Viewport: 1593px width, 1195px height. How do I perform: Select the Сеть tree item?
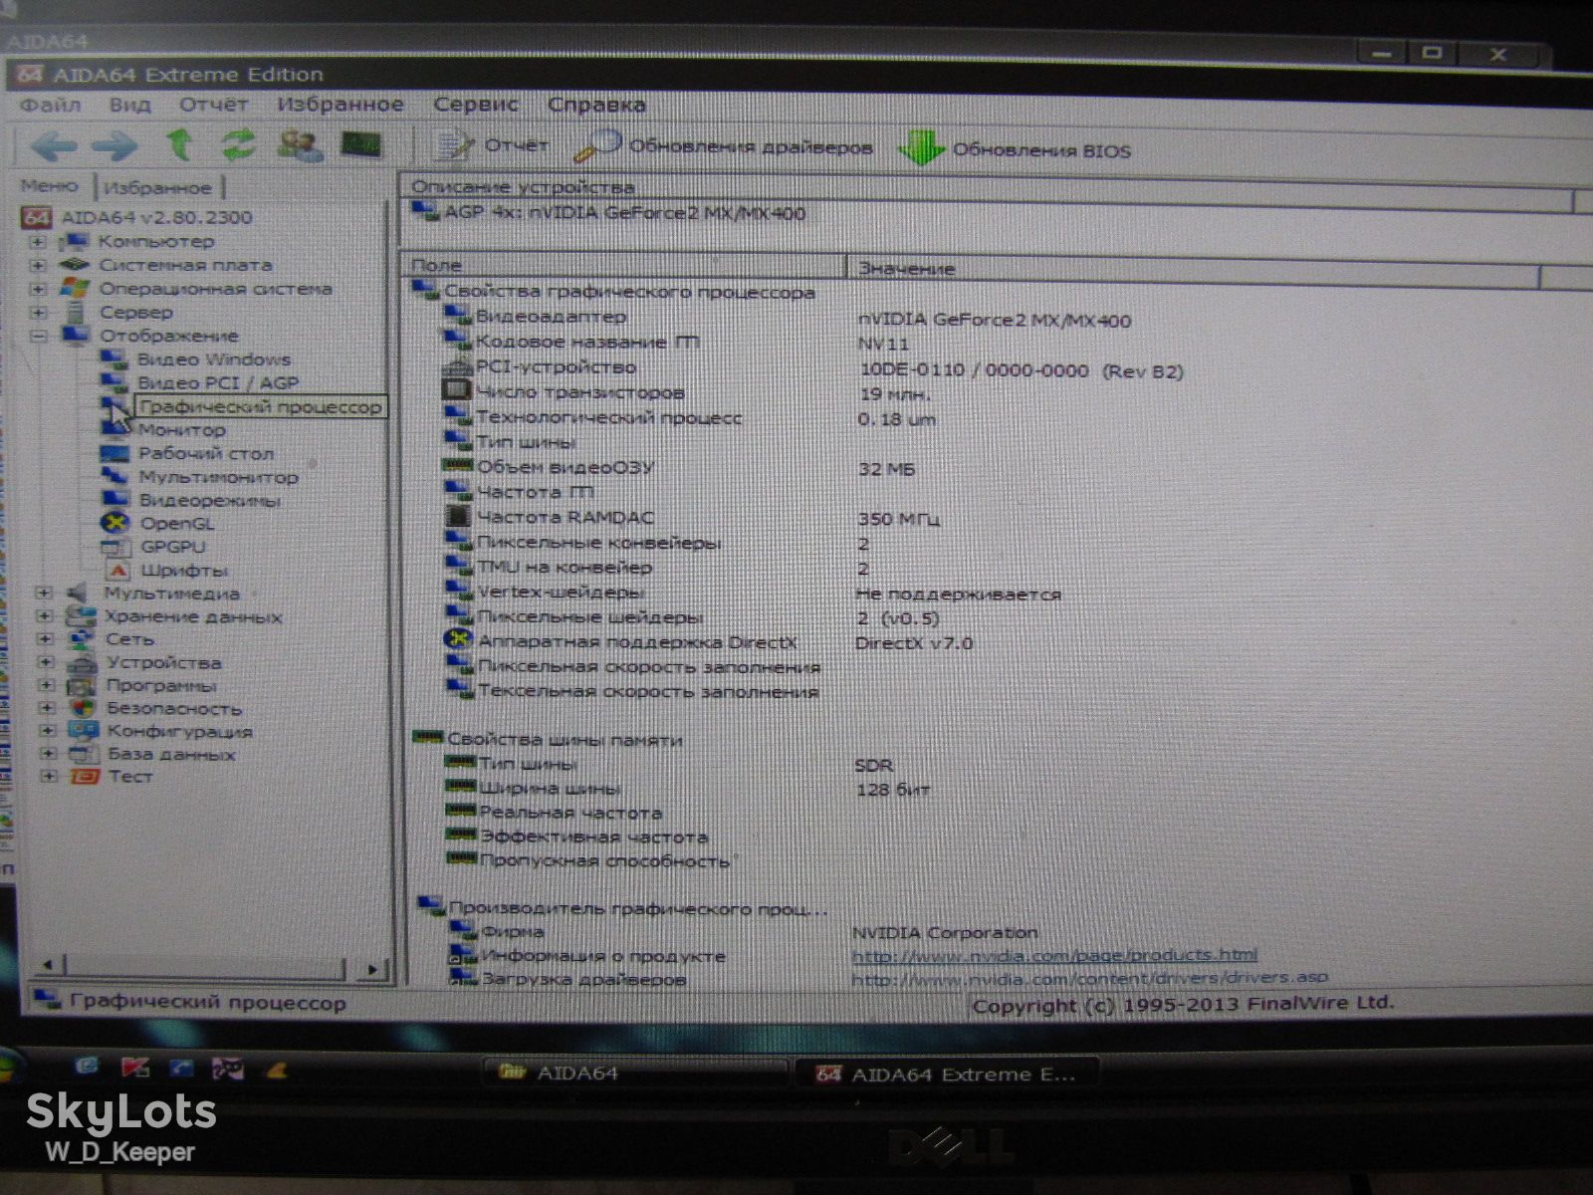pos(130,639)
